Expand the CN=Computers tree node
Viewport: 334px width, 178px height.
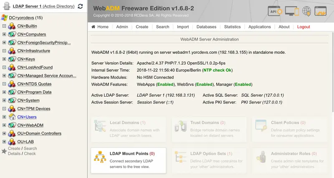(4, 34)
